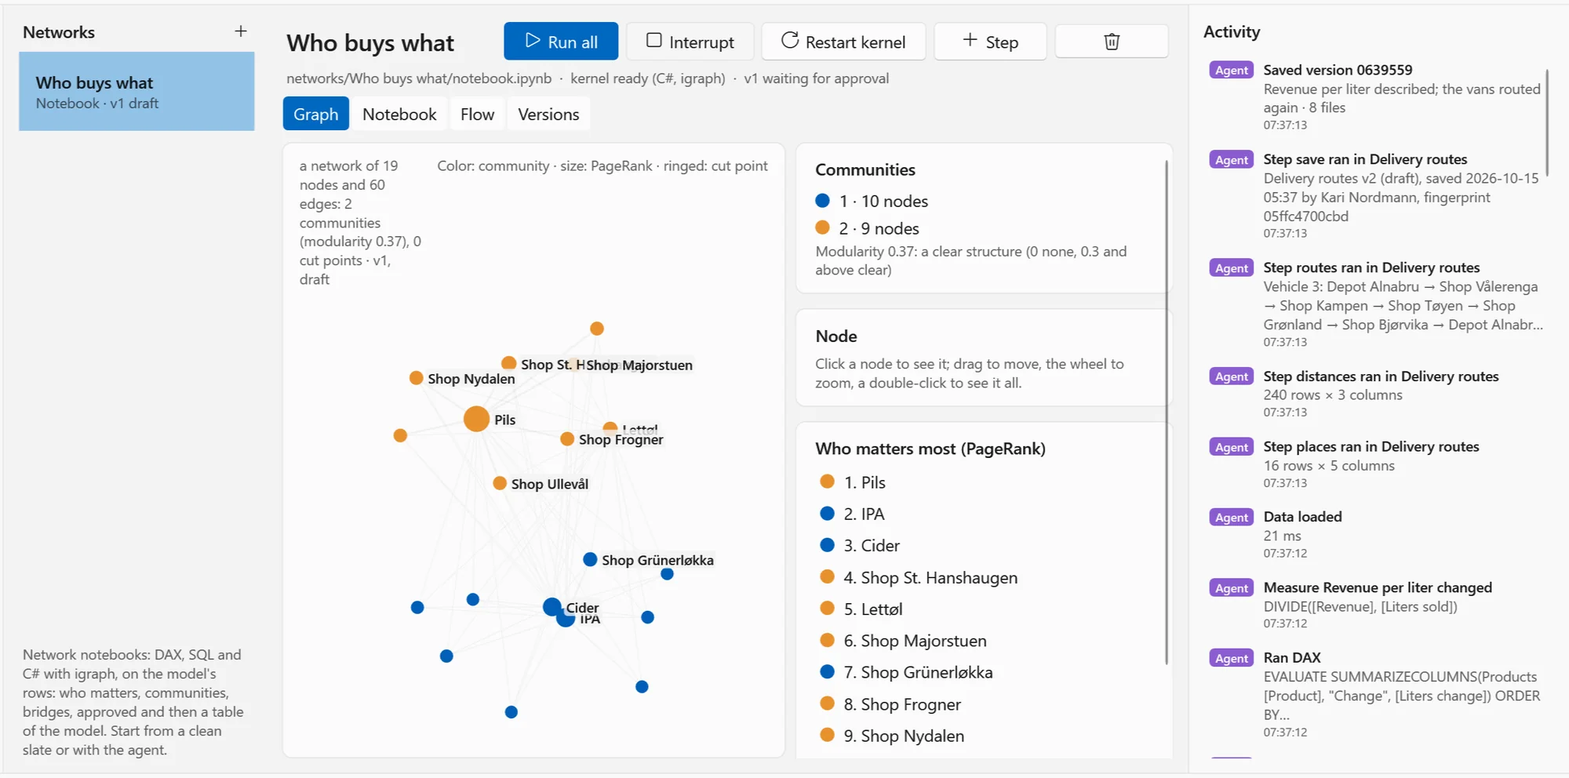The image size is (1569, 778).
Task: Click community 2 orange color dot
Action: click(822, 227)
